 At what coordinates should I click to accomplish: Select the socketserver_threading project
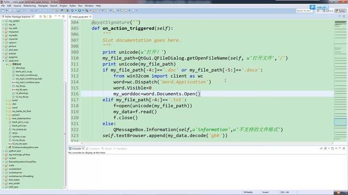(21, 176)
